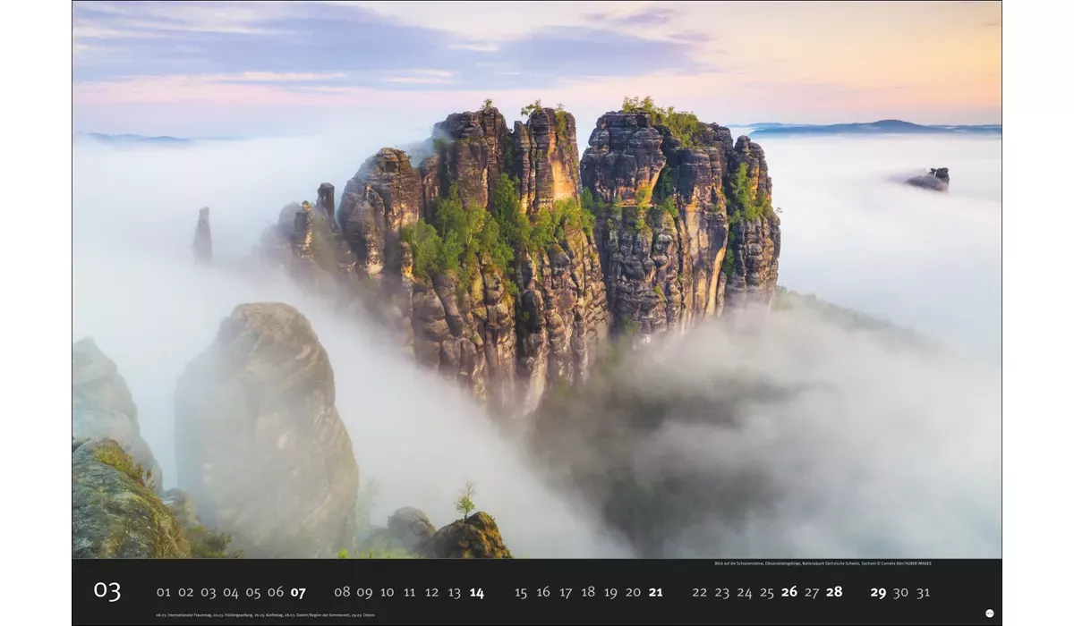Image resolution: width=1074 pixels, height=626 pixels.
Task: Select bold Sunday date 21
Action: pos(656,592)
